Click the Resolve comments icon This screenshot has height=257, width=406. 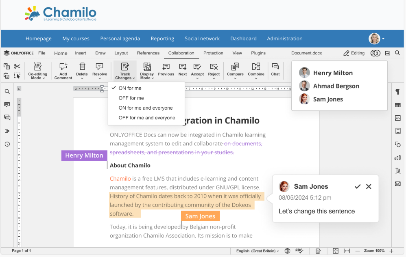click(99, 67)
